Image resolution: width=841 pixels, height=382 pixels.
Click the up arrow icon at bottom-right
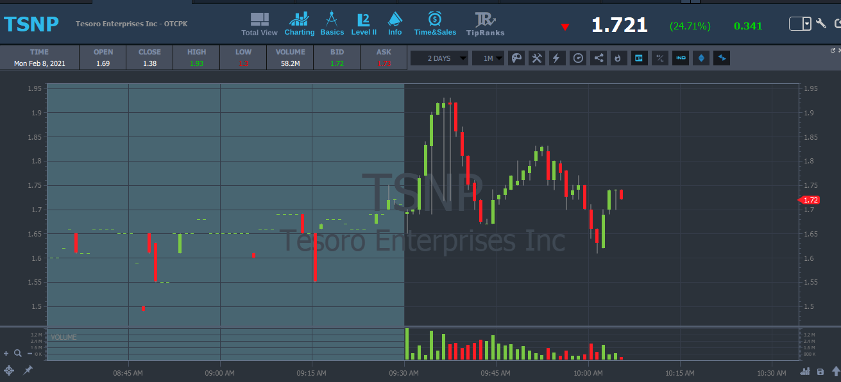pyautogui.click(x=835, y=371)
